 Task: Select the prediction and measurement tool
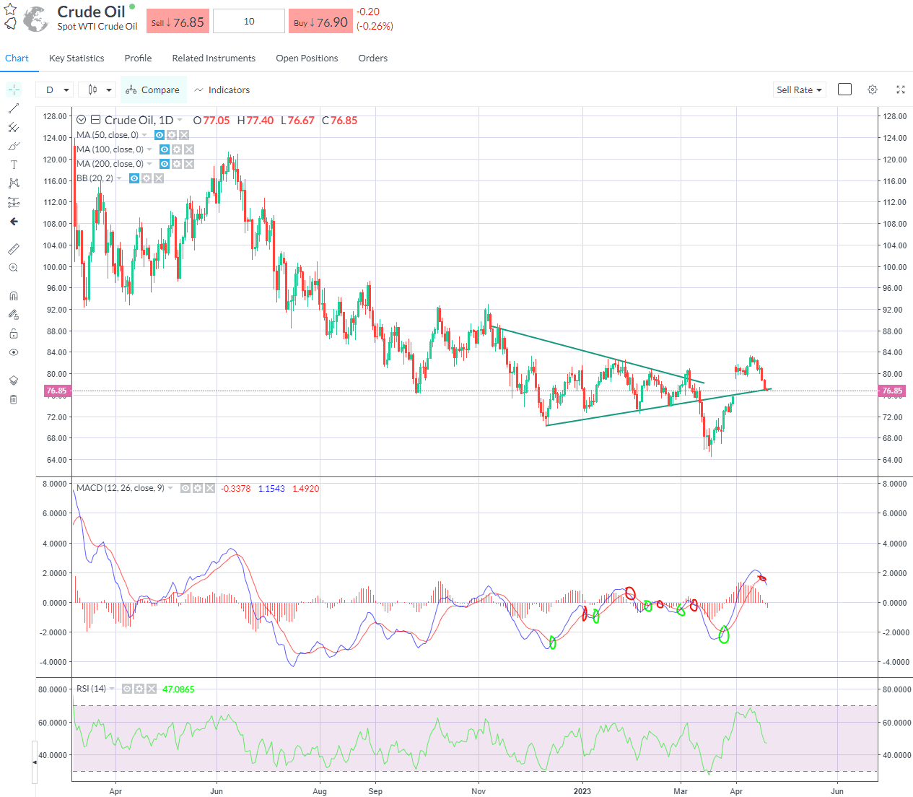click(x=14, y=202)
